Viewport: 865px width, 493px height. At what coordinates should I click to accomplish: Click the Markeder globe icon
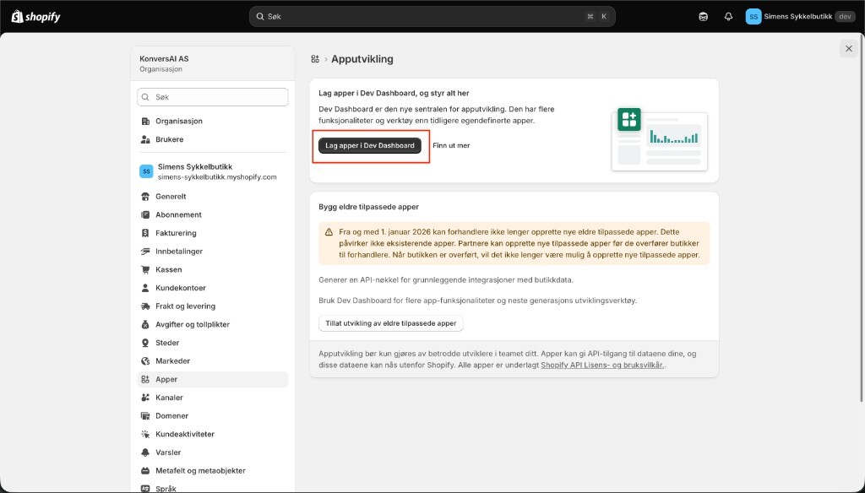(145, 361)
